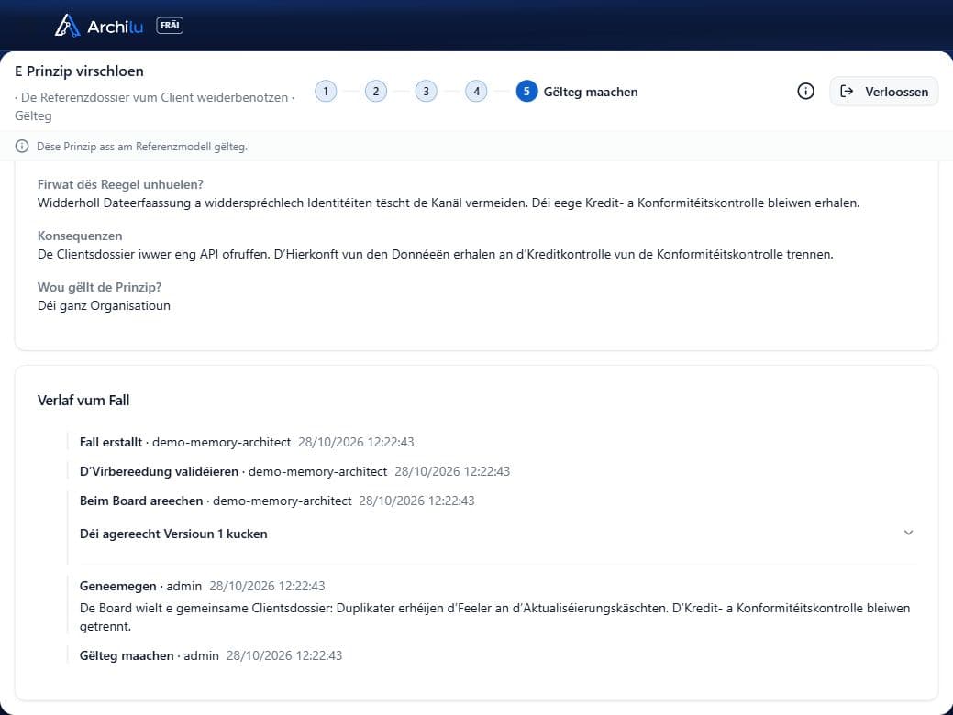This screenshot has height=715, width=953.
Task: Click the 'Déi ganz Organisatioun' value
Action: 104,305
